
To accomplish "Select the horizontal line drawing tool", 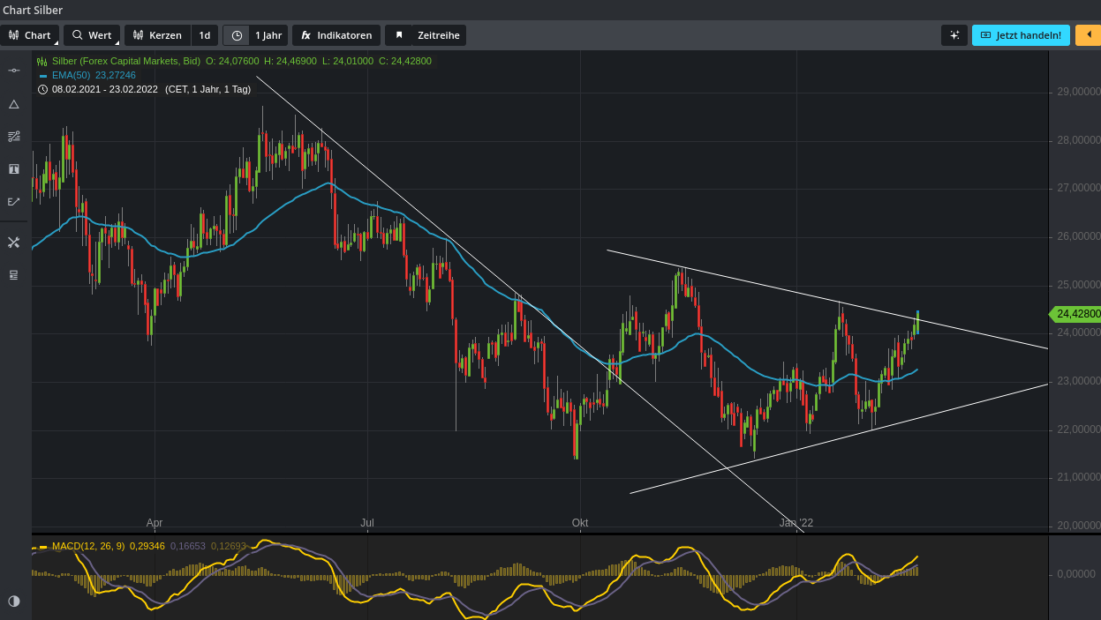I will (13, 71).
